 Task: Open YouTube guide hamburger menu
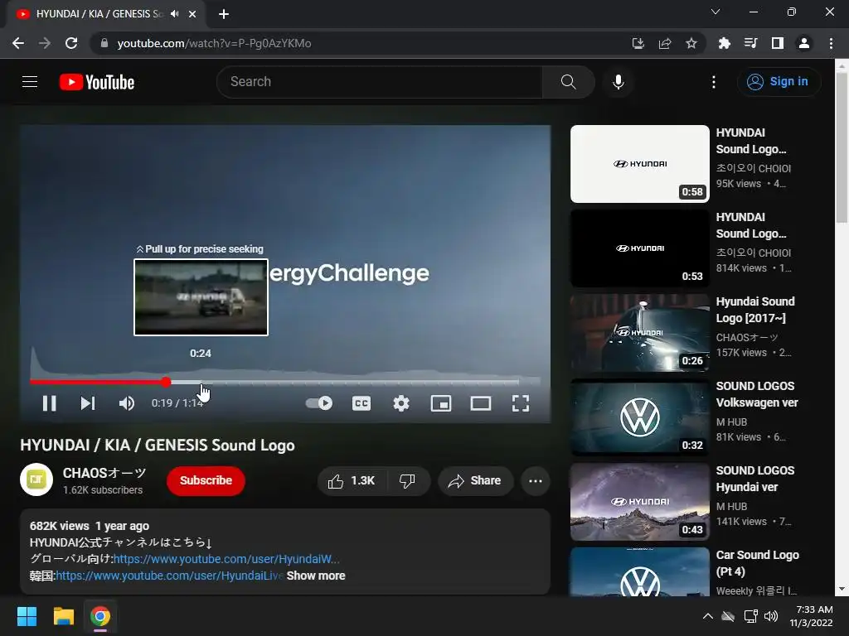(30, 82)
